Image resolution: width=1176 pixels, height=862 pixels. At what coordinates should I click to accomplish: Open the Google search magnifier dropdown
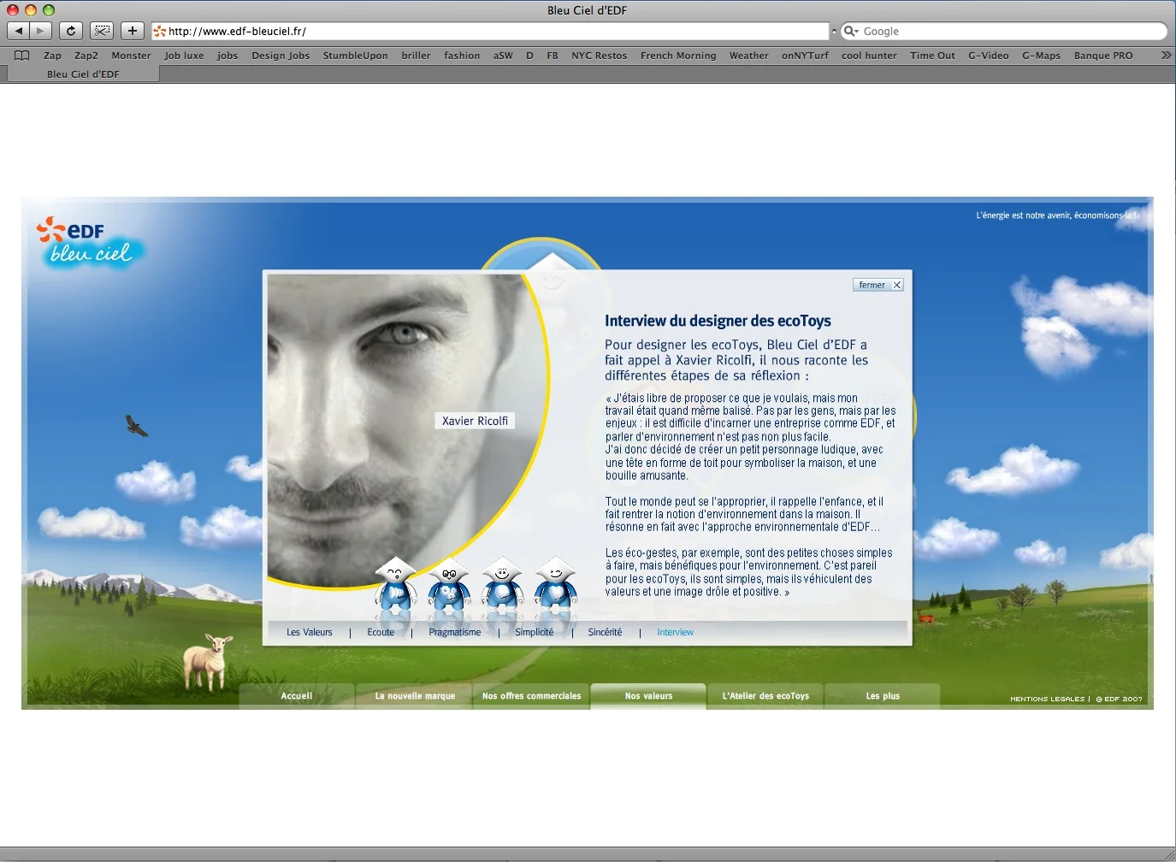tap(851, 31)
